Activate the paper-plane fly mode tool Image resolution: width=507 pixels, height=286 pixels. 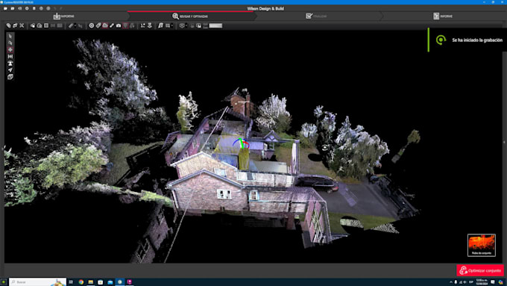tap(10, 70)
